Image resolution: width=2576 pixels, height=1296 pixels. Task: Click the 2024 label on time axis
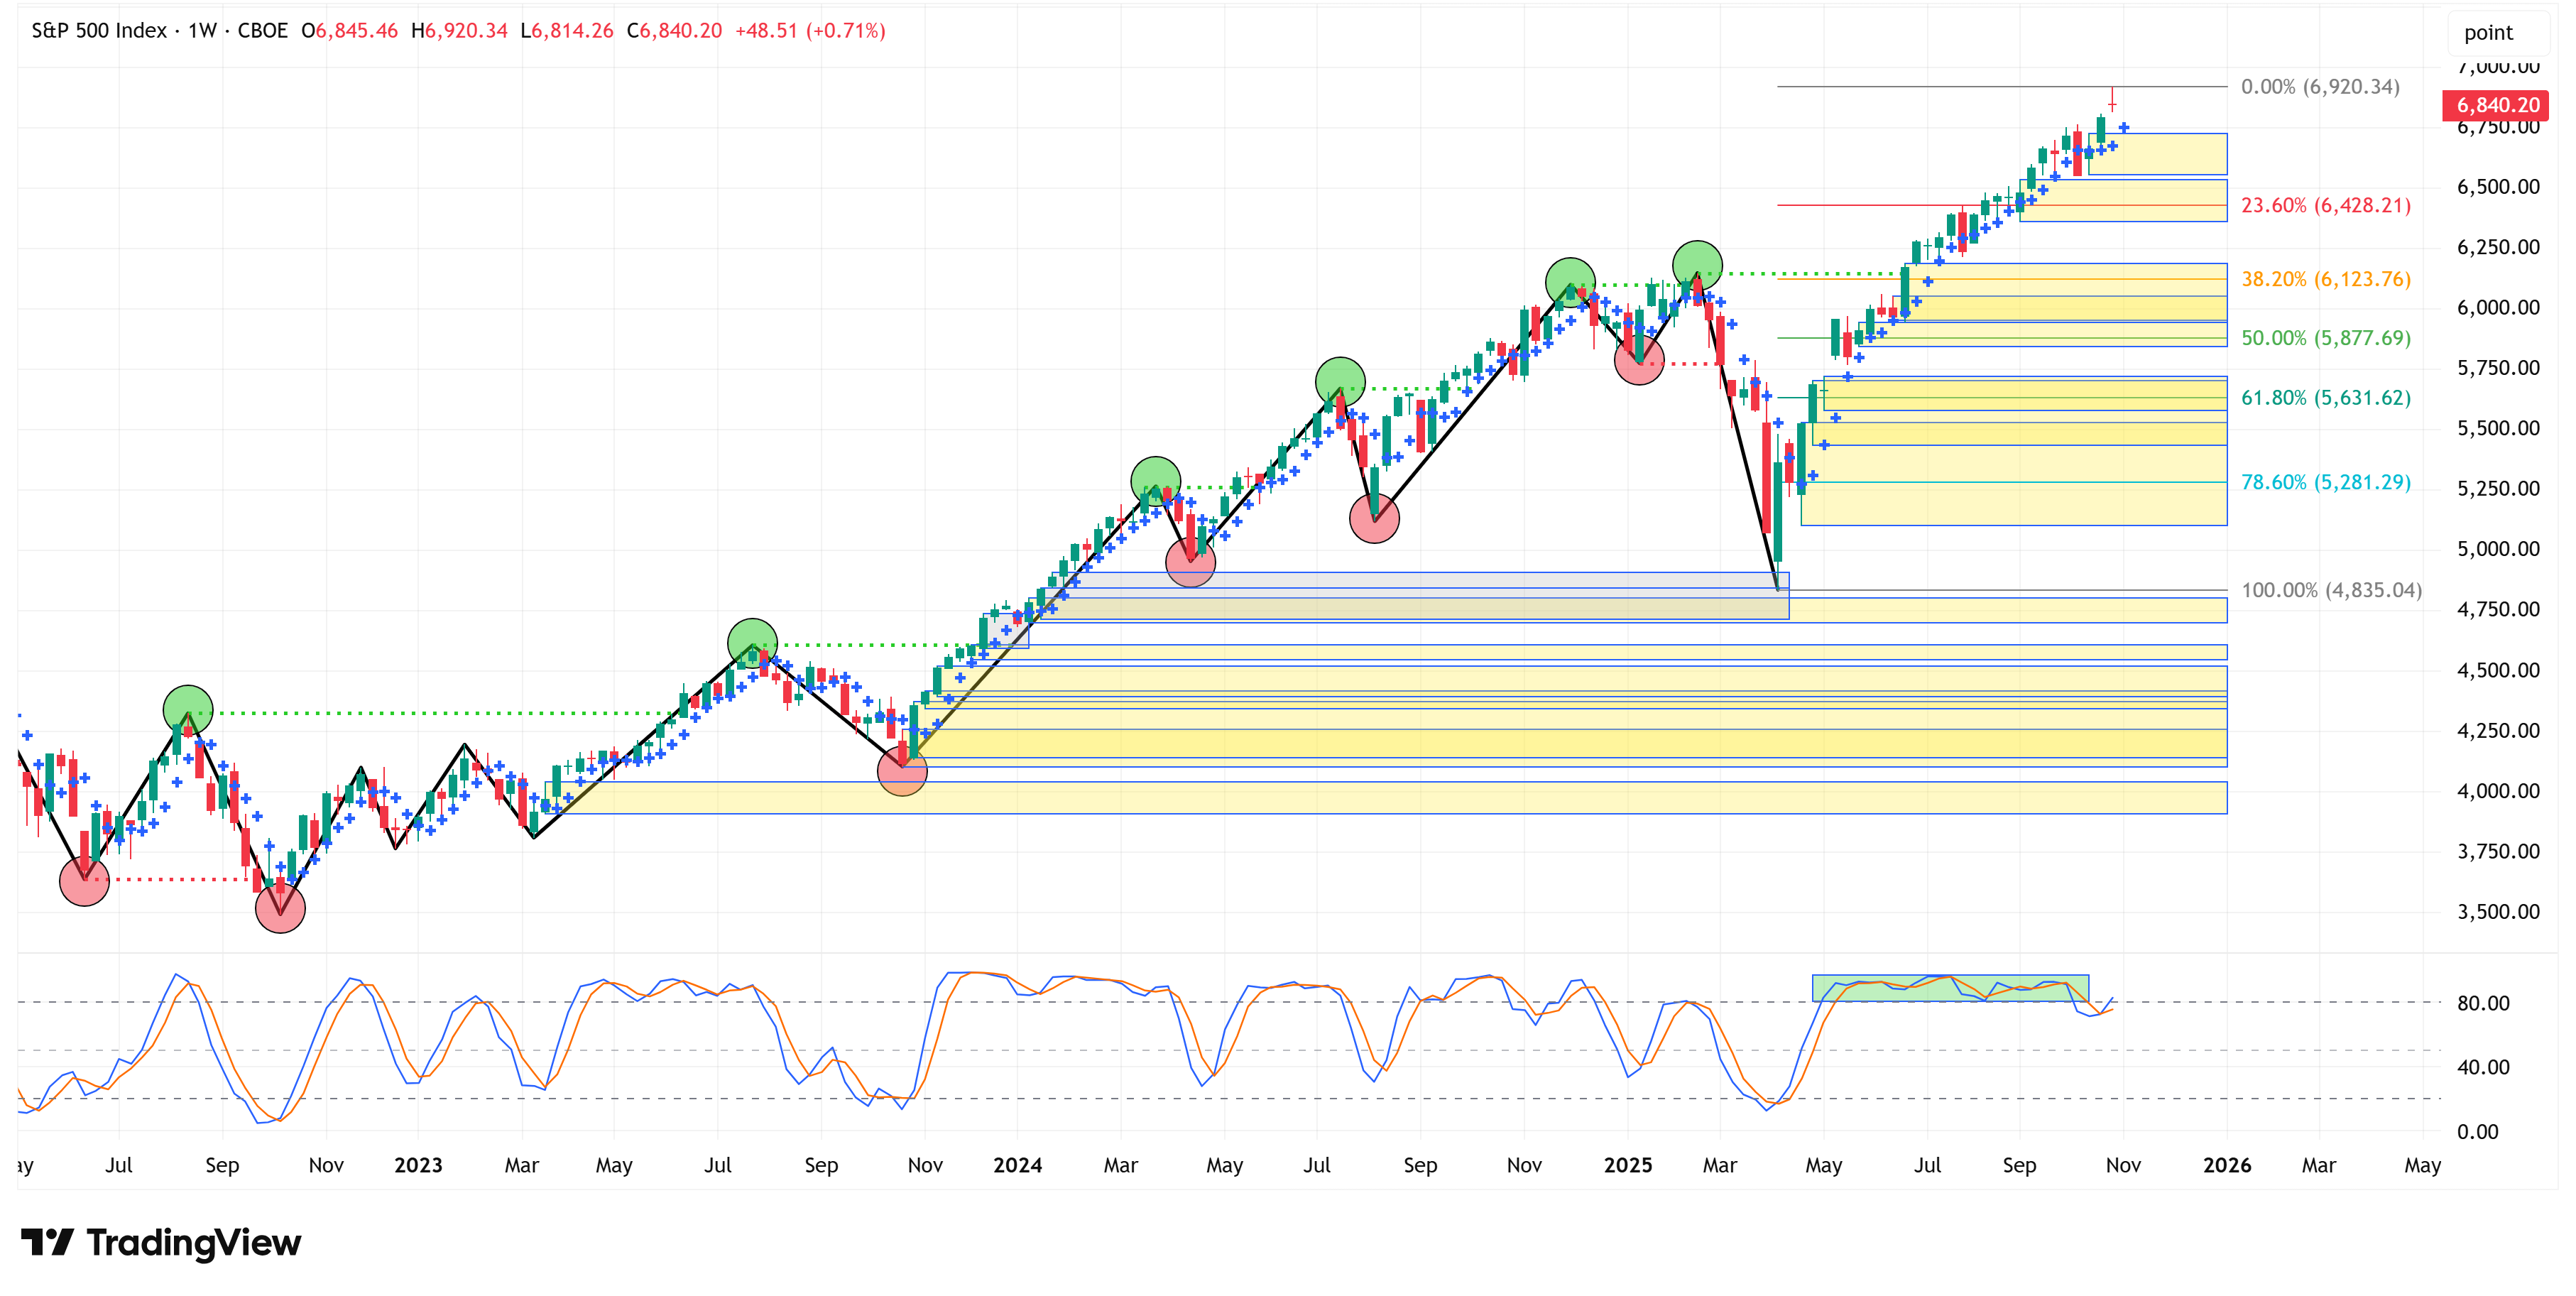1017,1165
